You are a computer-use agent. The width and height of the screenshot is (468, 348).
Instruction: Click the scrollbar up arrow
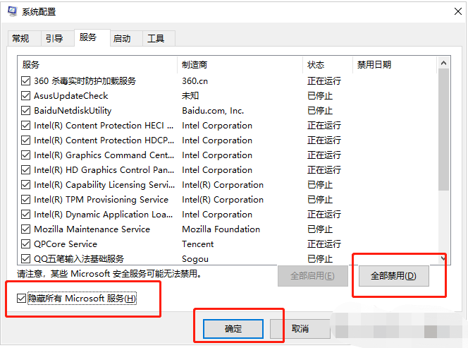click(443, 63)
